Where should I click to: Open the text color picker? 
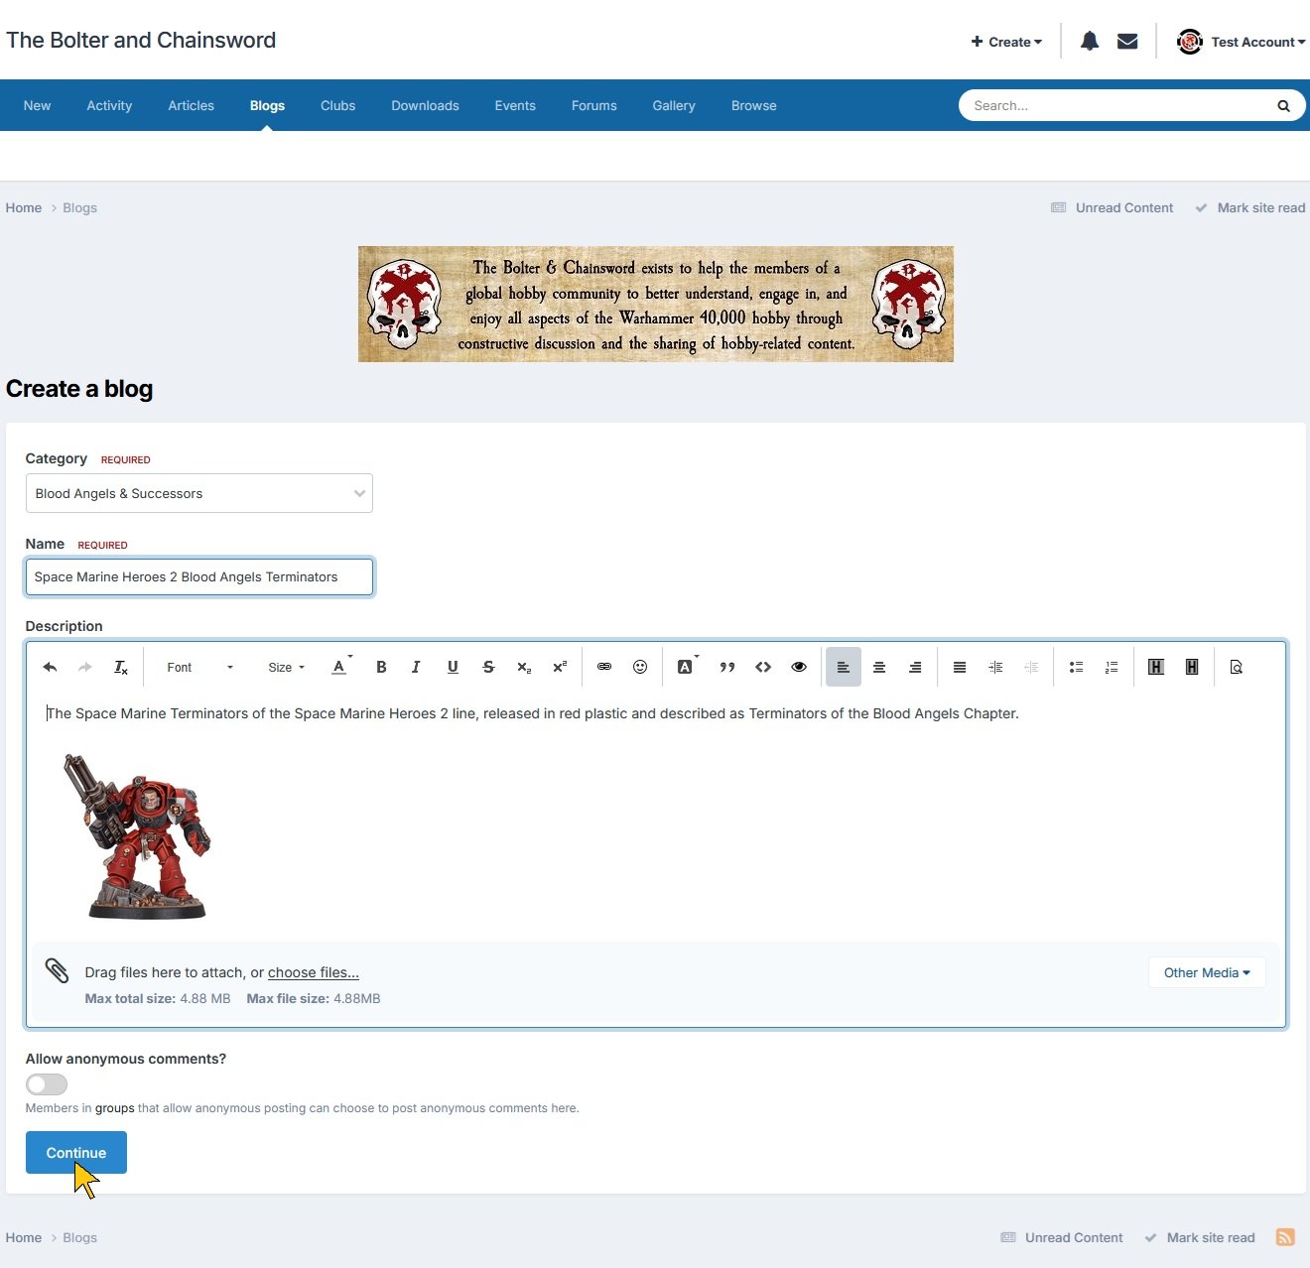[x=340, y=668]
